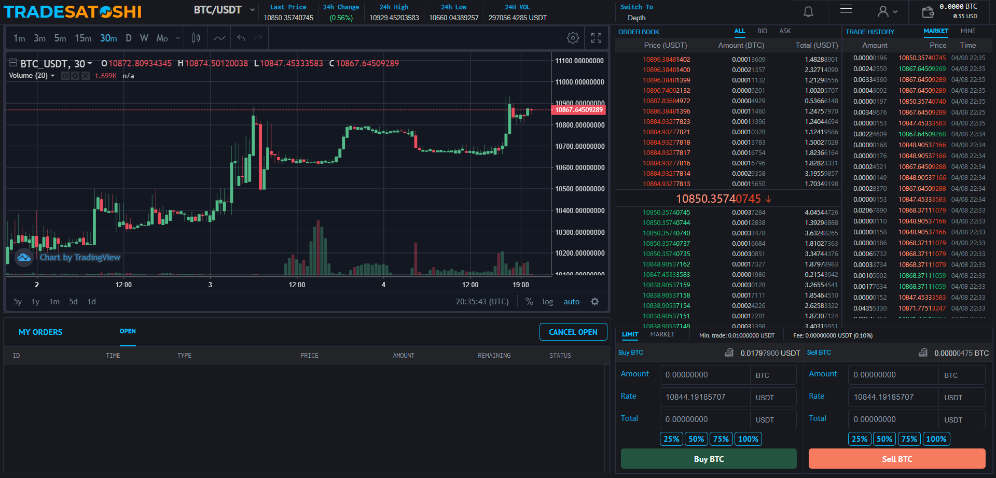Screen dimensions: 996x478
Task: Open the candlestick chart style selector
Action: [x=196, y=38]
